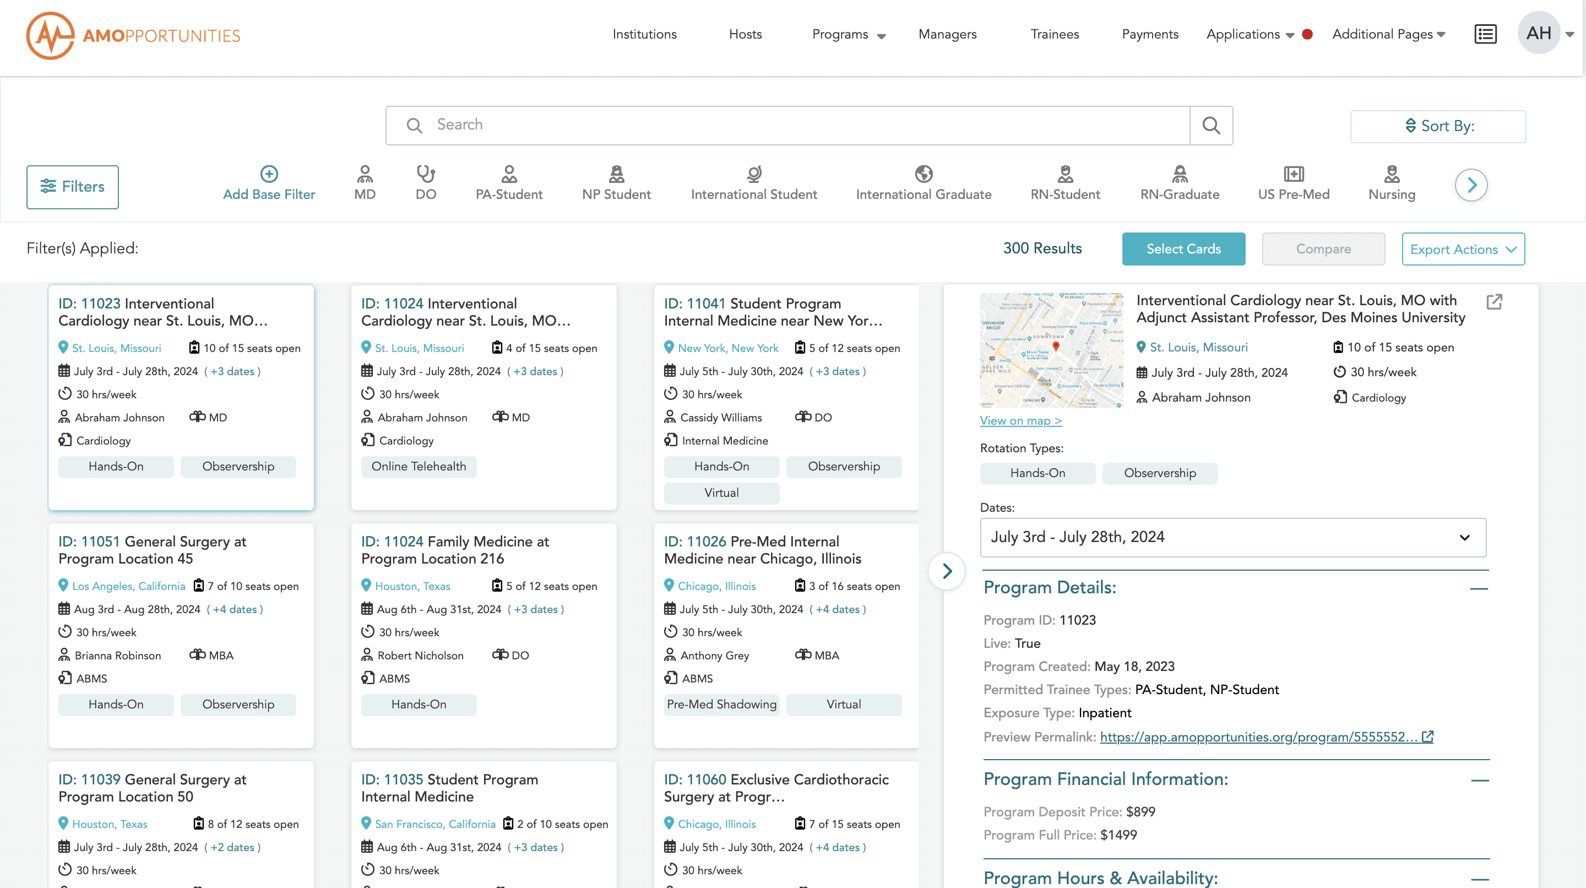The height and width of the screenshot is (888, 1586).
Task: Click San Francisco, California location link
Action: [x=434, y=824]
